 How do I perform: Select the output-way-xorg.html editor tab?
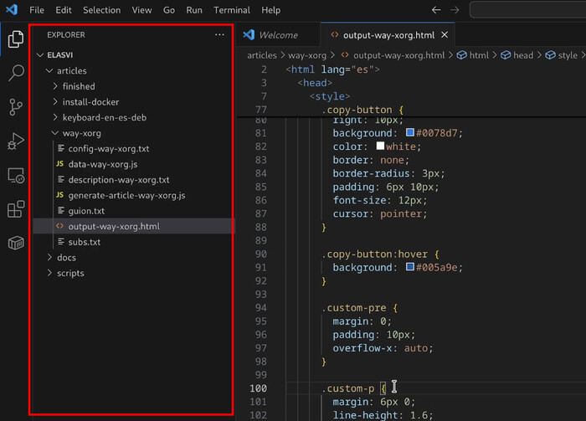pos(388,35)
